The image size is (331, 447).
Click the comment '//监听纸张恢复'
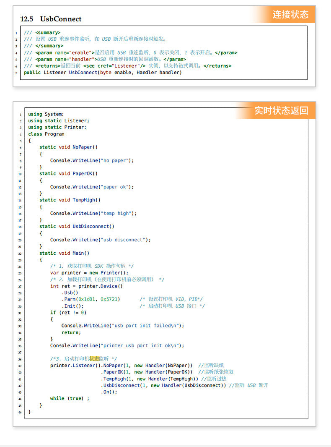[216, 372]
